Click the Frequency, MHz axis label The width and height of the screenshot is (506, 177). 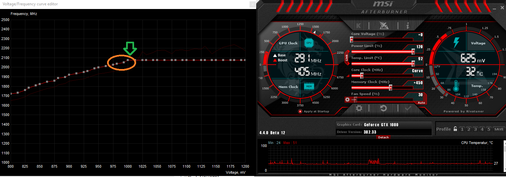(x=24, y=14)
